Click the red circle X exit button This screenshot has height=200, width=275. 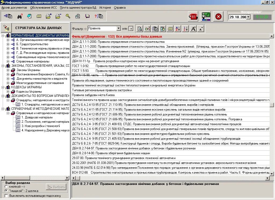[218, 16]
